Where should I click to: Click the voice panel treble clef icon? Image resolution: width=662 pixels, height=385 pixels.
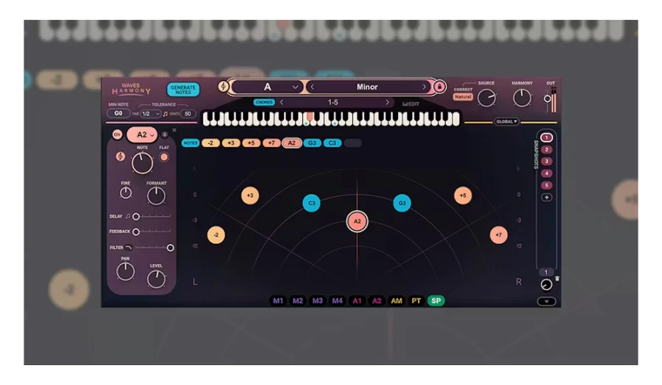121,156
